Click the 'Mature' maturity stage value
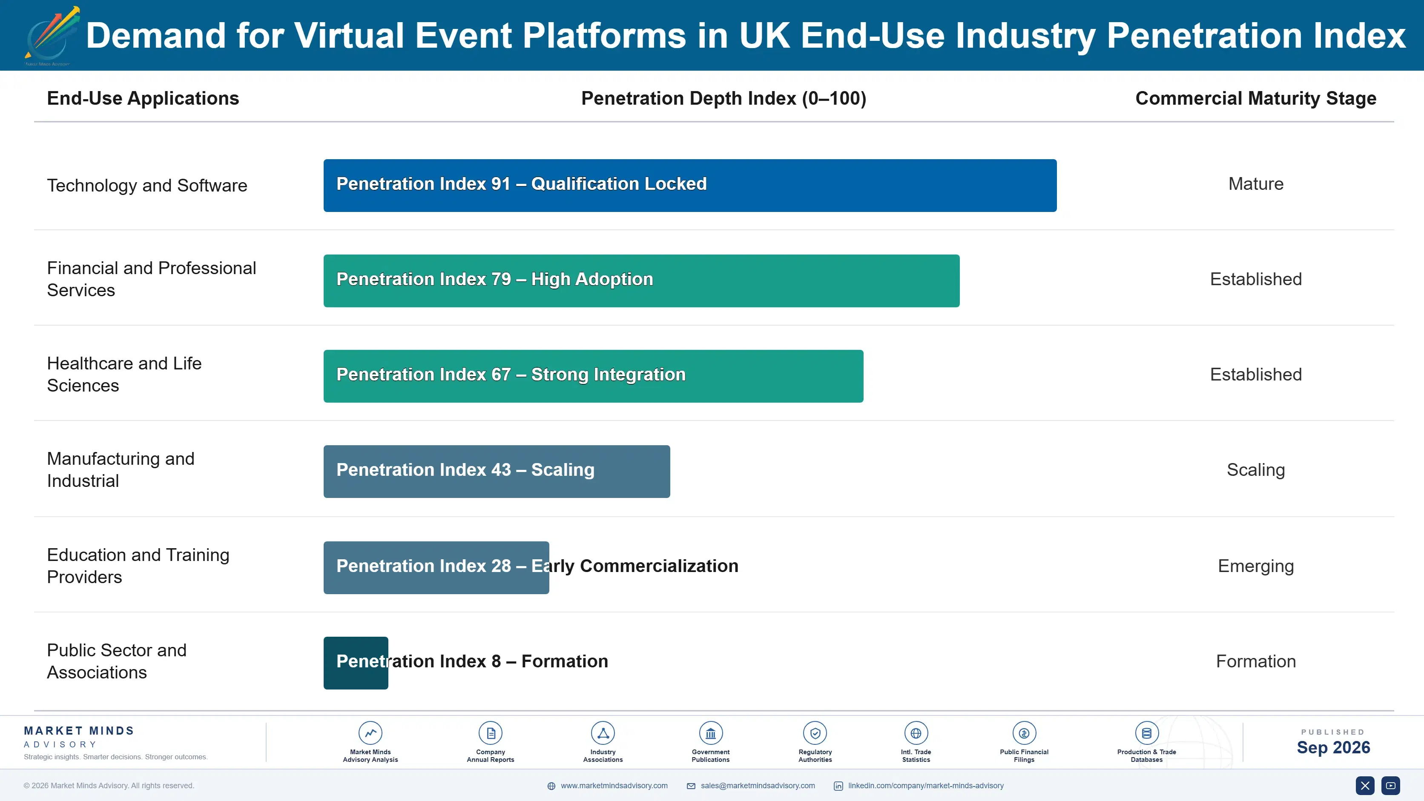1424x801 pixels. (1255, 184)
